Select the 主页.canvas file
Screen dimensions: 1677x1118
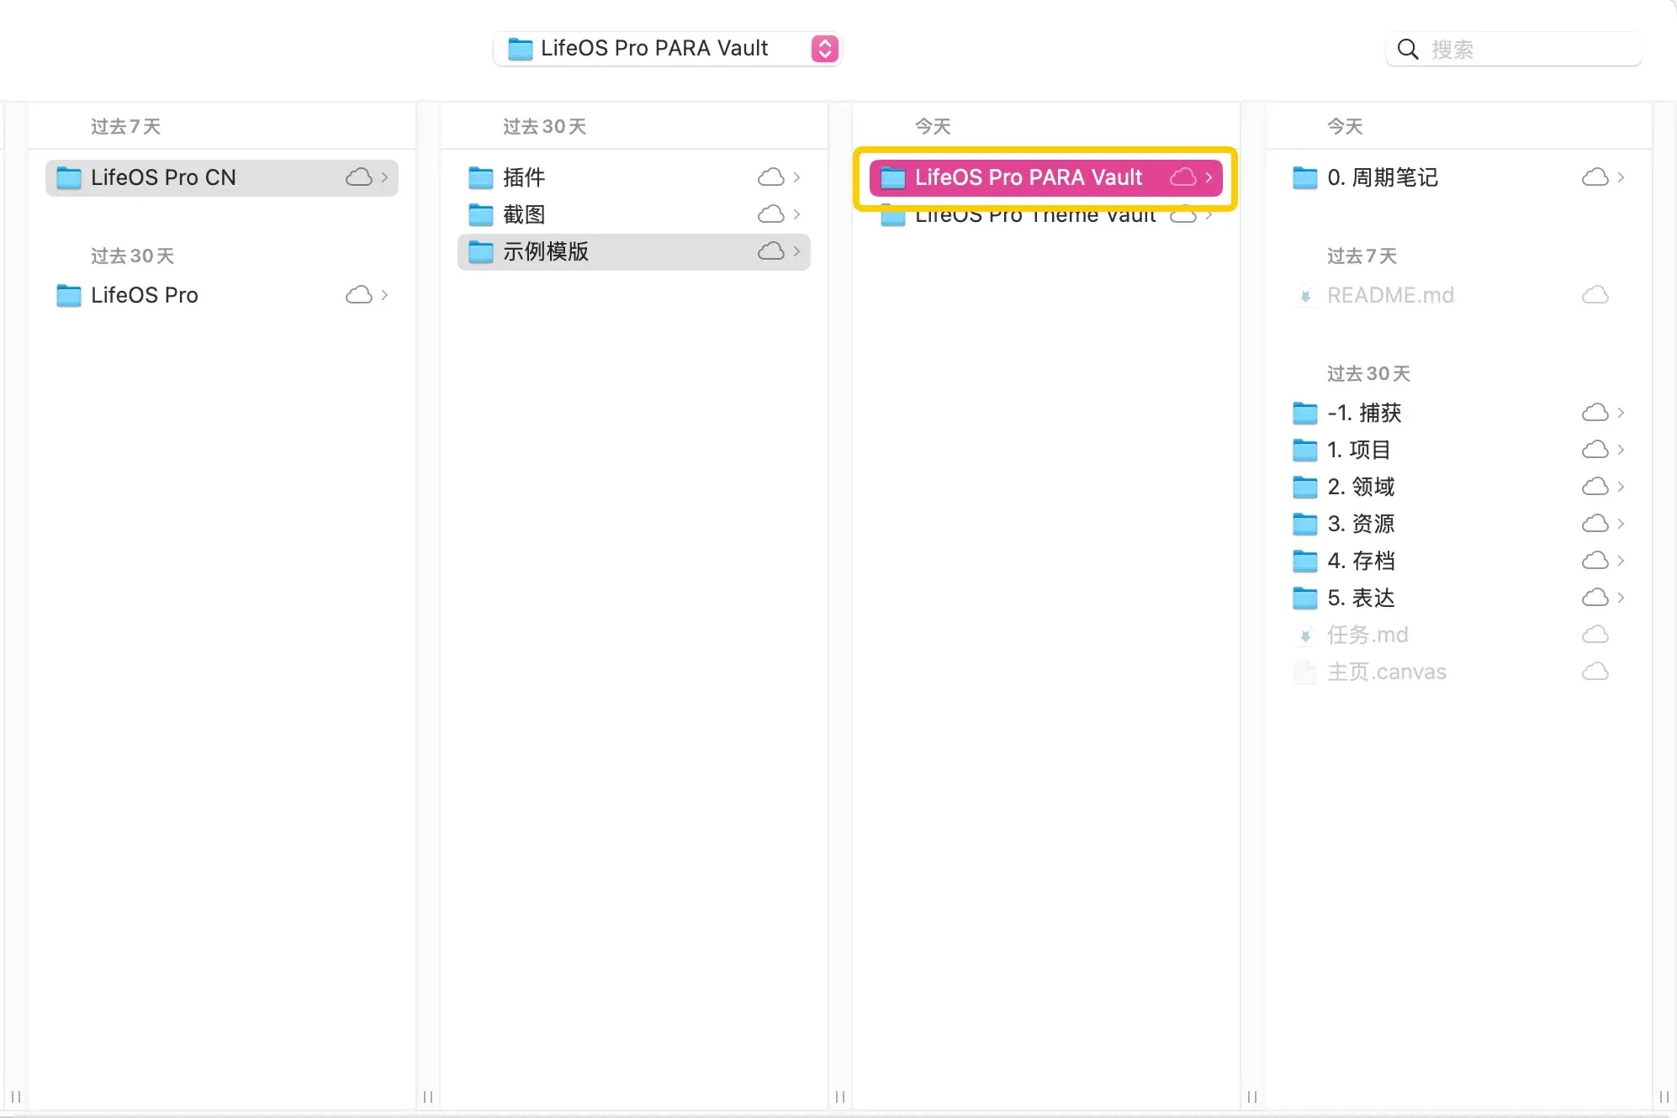pos(1386,672)
